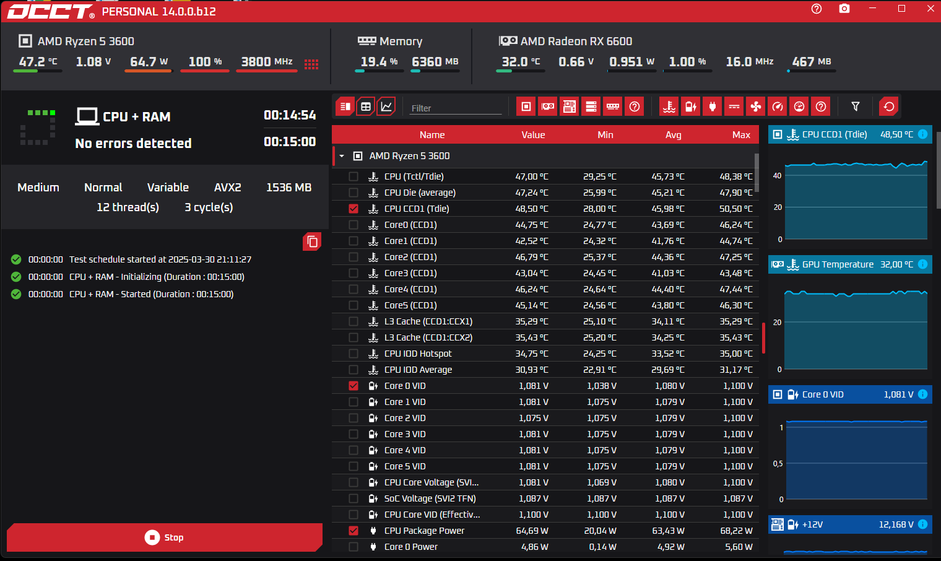The image size is (941, 561).
Task: Toggle the temperature sensor type filter
Action: pos(669,107)
